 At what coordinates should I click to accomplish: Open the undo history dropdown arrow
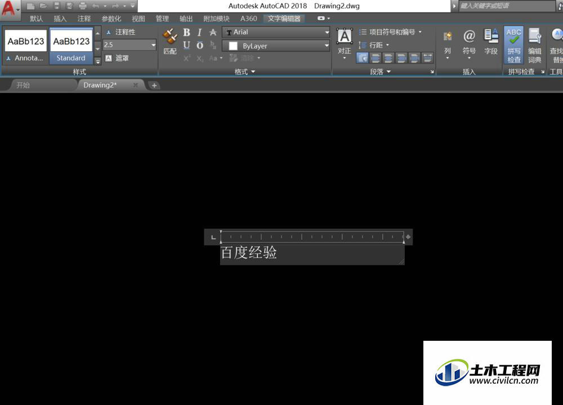[105, 6]
